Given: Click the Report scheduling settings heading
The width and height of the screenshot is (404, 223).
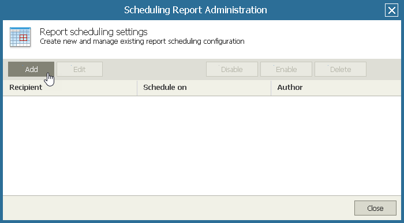Looking at the screenshot, I should (93, 32).
